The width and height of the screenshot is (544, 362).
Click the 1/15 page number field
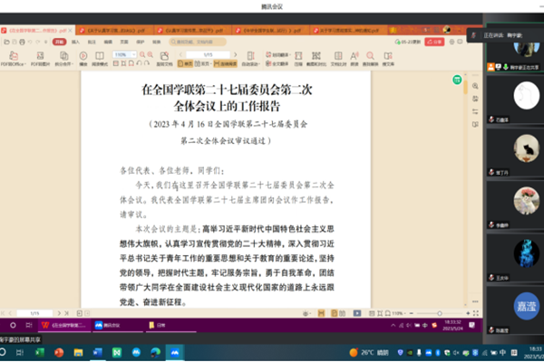tap(208, 54)
